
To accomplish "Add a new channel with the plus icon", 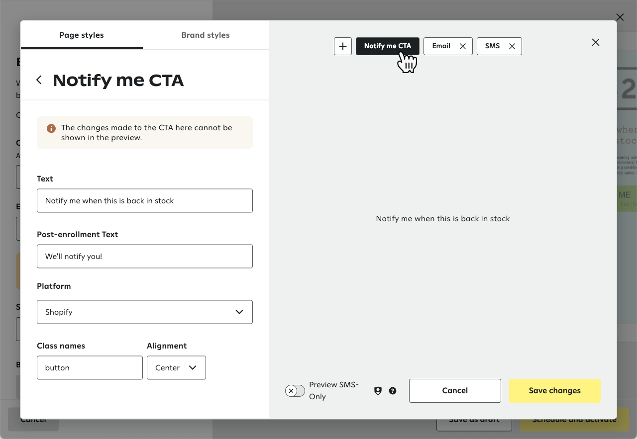I will [x=342, y=46].
